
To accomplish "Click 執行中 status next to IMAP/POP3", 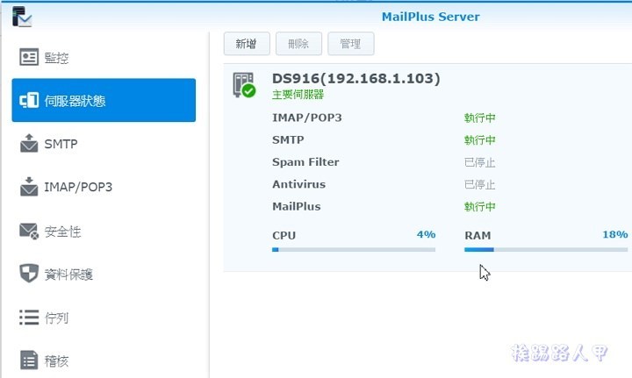I will point(479,118).
